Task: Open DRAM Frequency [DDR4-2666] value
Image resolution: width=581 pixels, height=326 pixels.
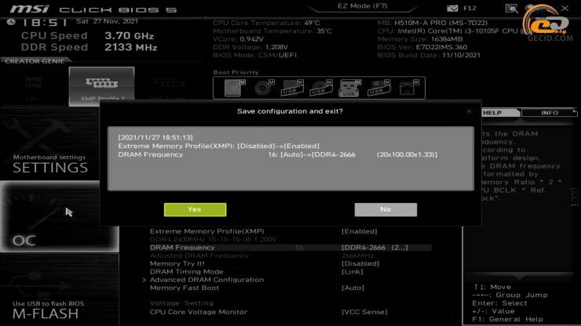Action: point(375,248)
